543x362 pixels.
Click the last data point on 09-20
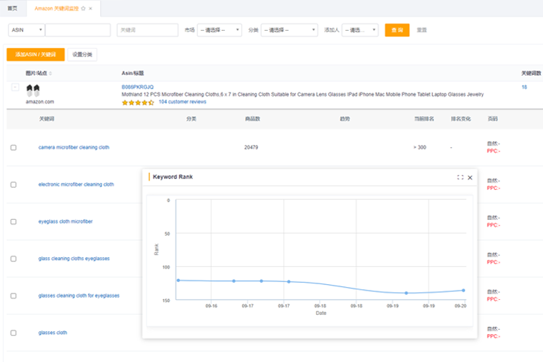pyautogui.click(x=463, y=290)
